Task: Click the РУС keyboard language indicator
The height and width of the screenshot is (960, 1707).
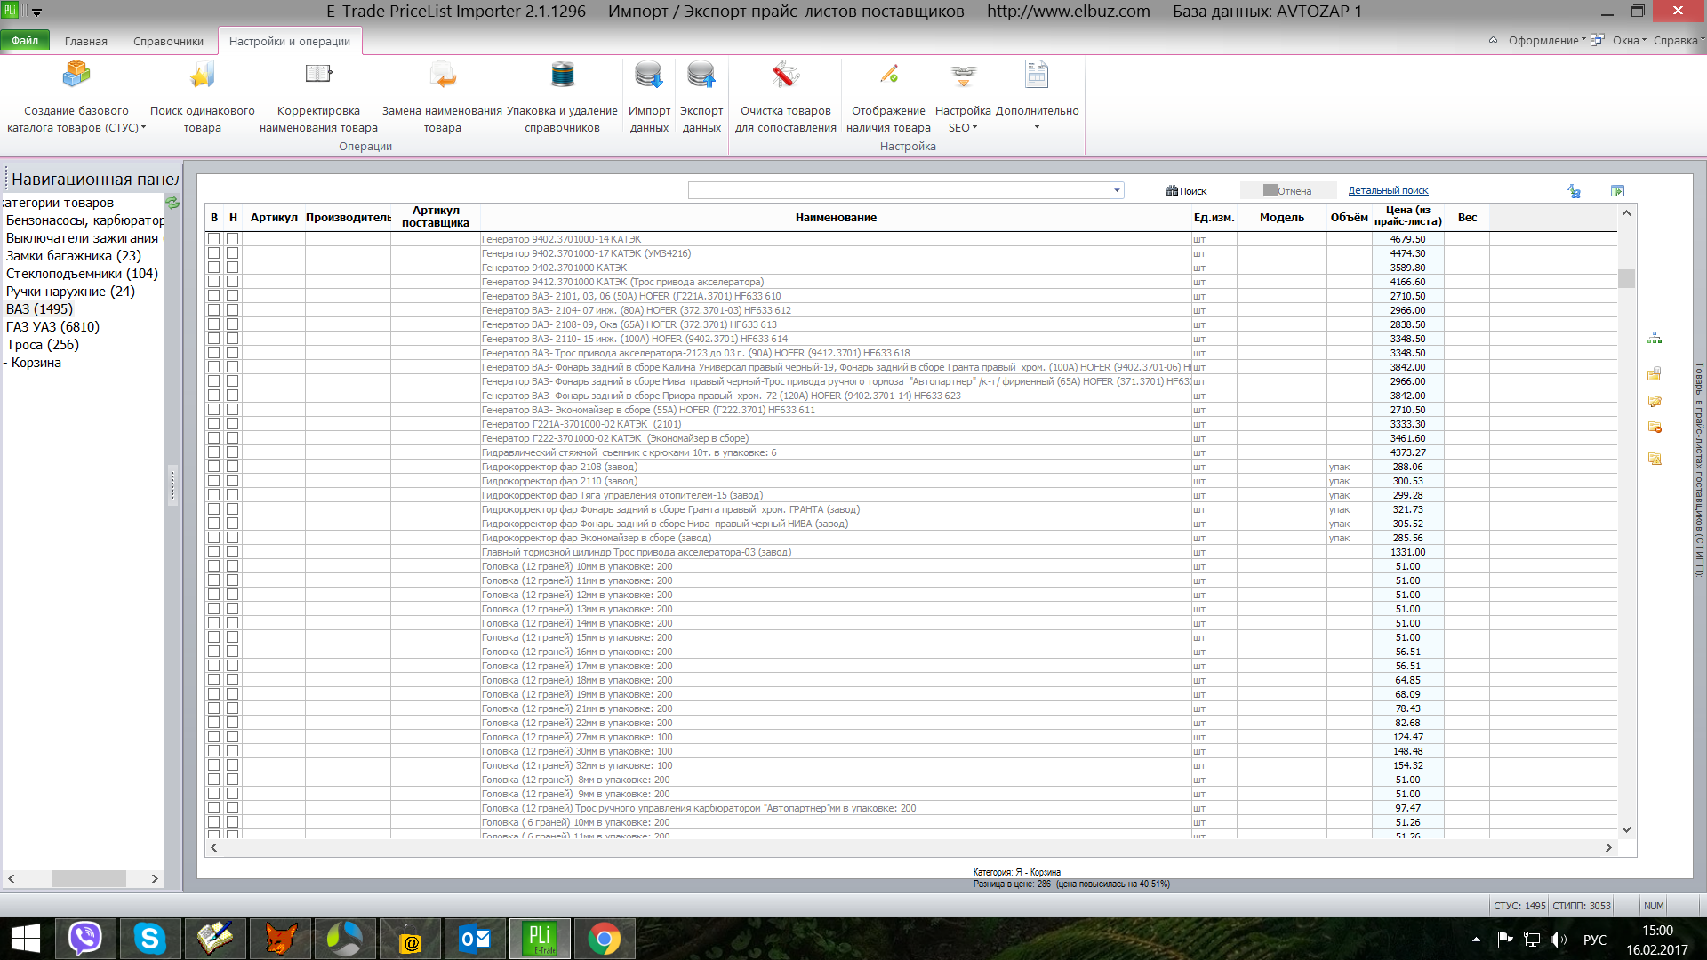Action: tap(1595, 940)
